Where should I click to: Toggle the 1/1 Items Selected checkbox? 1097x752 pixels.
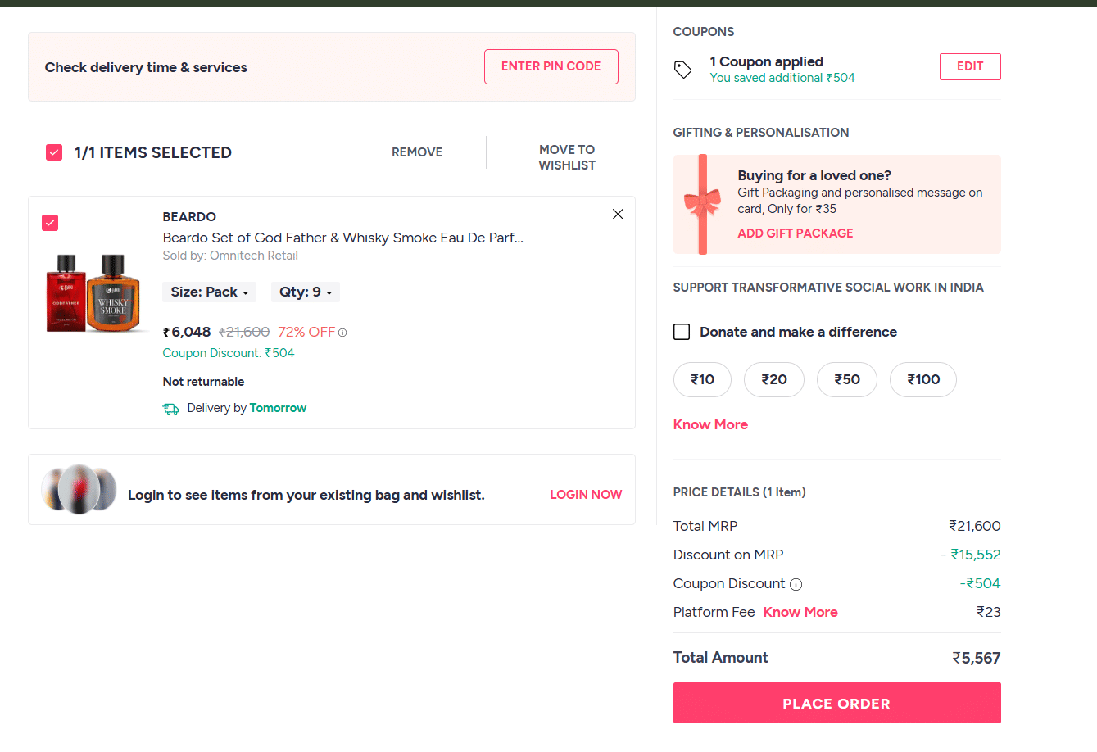click(x=54, y=152)
